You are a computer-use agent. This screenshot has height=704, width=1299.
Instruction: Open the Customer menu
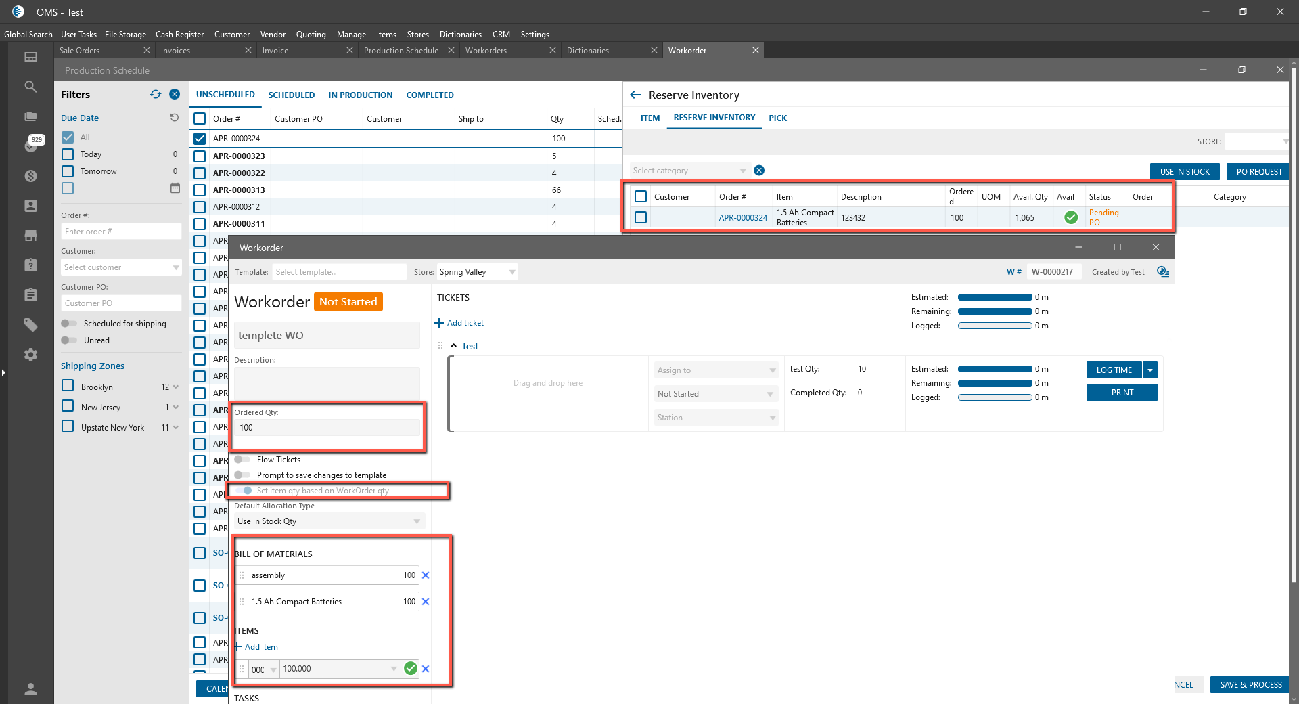click(x=232, y=35)
